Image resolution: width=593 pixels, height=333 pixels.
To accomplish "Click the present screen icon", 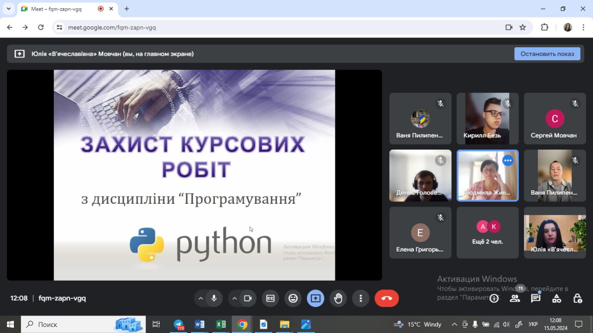I will point(315,298).
